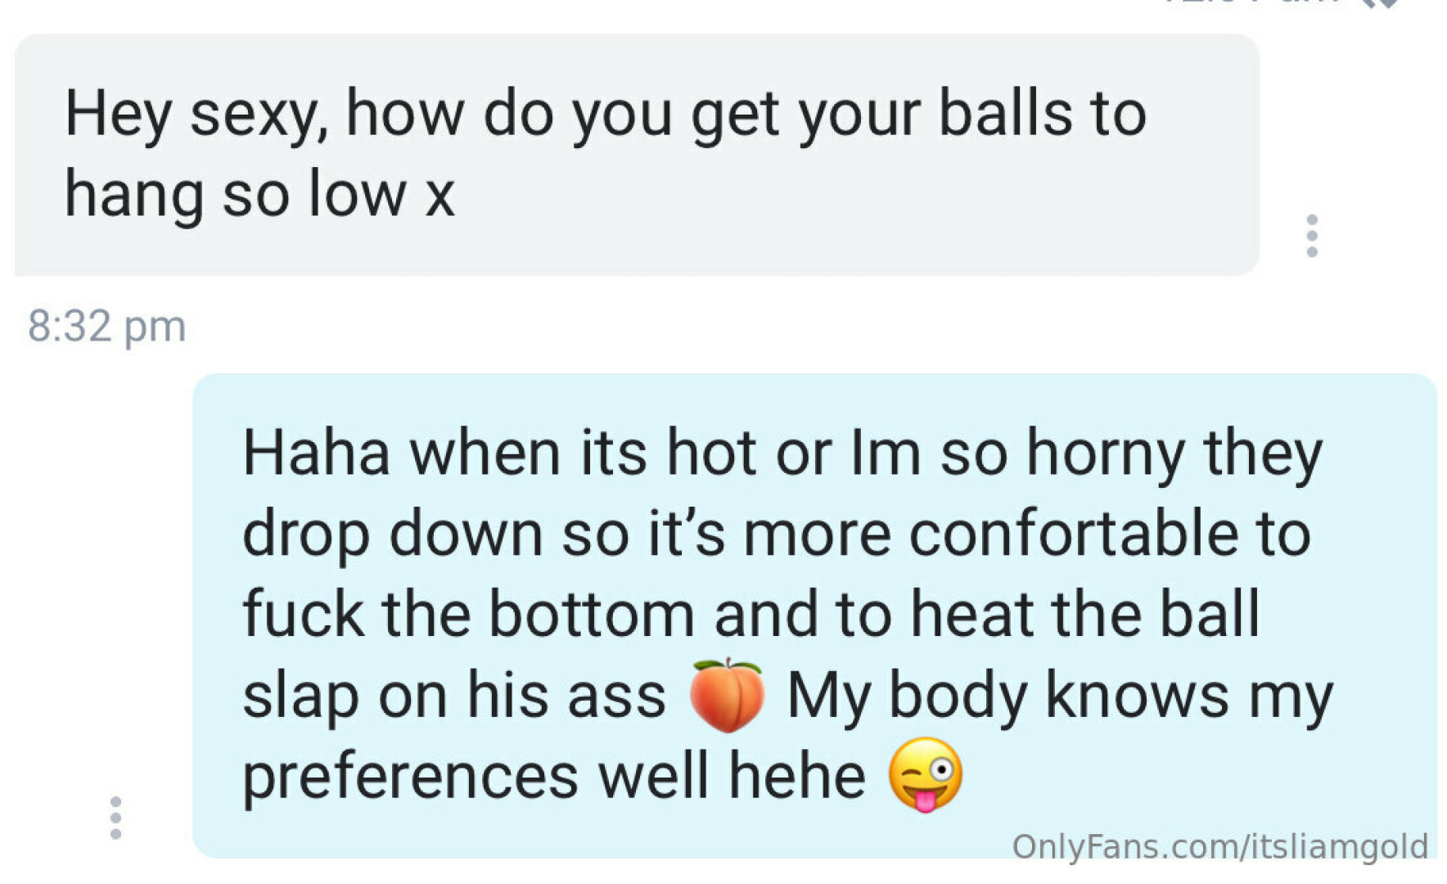Viewport: 1447px width, 884px height.
Task: Open the three-dot menu beside the blue message
Action: 115,817
